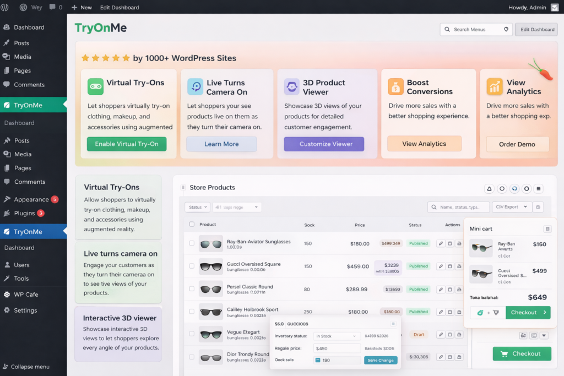Click the hamburger list icon above Store Products table
This screenshot has width=564, height=376.
point(539,189)
